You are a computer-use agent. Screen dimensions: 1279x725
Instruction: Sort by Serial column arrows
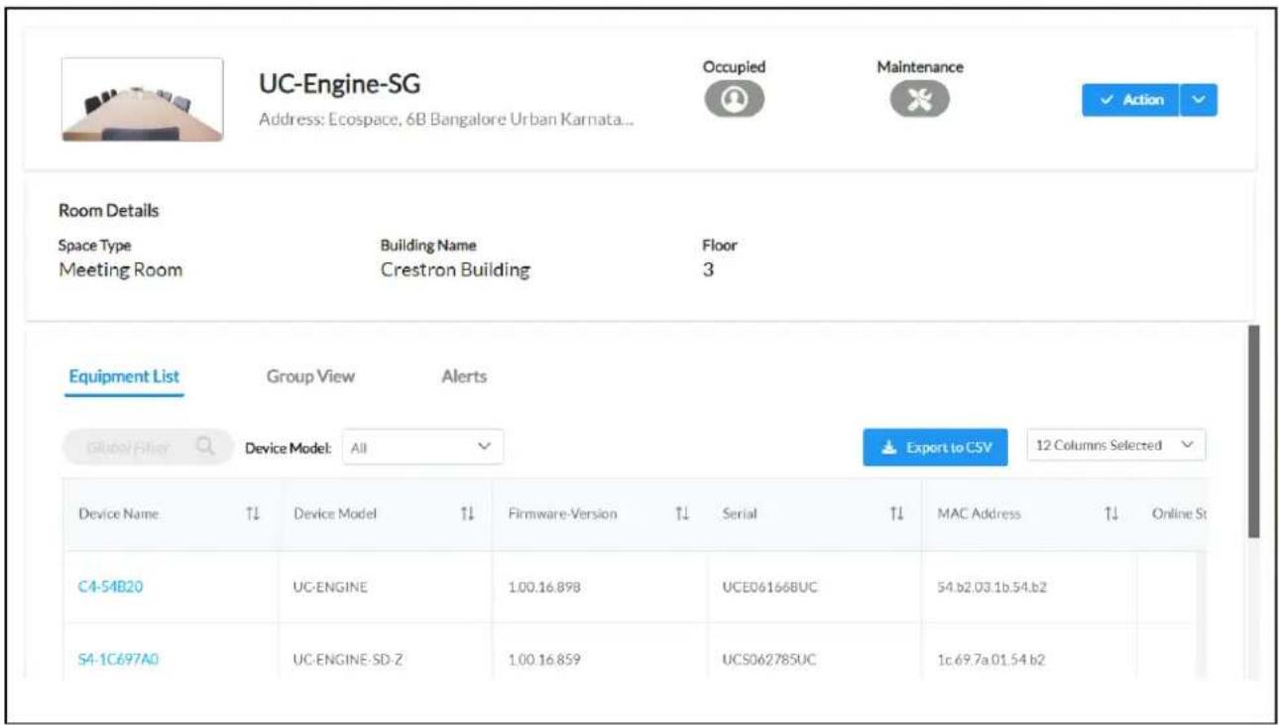896,514
